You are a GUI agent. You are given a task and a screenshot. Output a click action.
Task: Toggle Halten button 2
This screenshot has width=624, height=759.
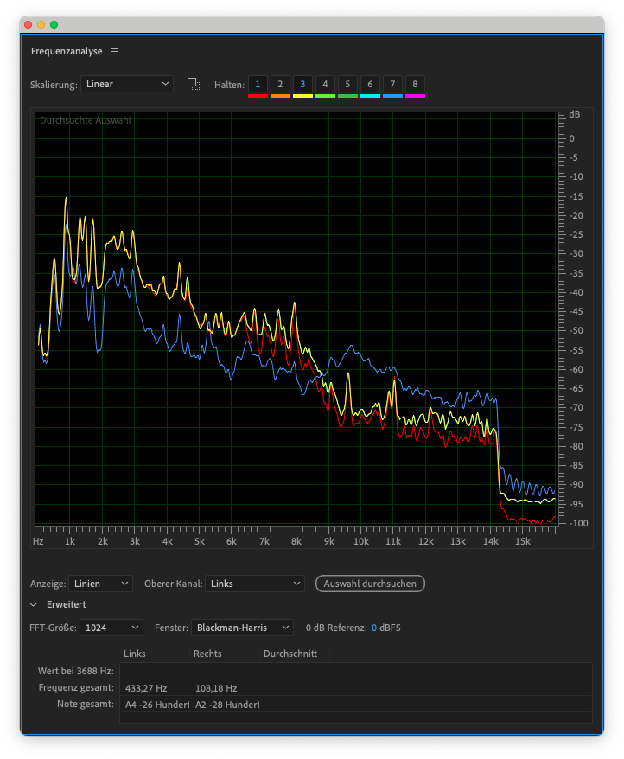(280, 84)
